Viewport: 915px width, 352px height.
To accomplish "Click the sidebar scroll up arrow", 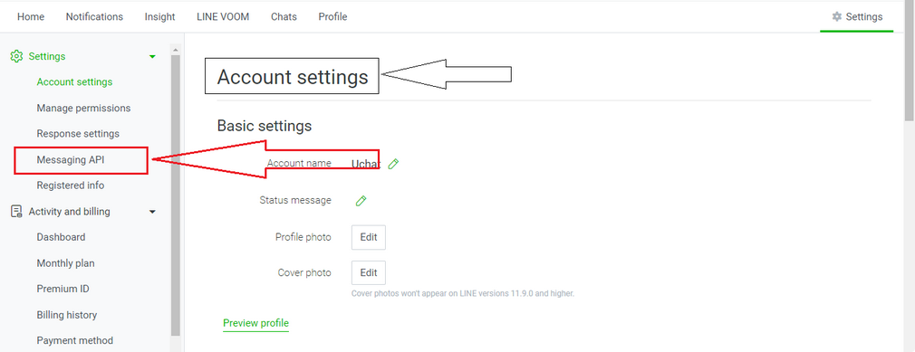I will click(x=176, y=50).
